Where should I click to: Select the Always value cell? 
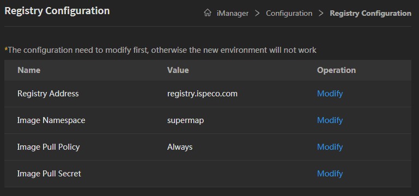180,147
